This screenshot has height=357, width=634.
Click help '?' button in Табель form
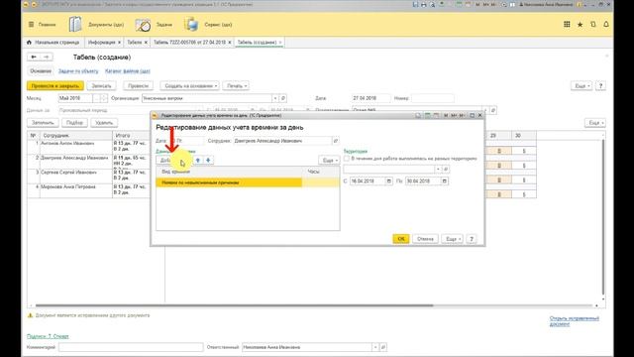[601, 86]
